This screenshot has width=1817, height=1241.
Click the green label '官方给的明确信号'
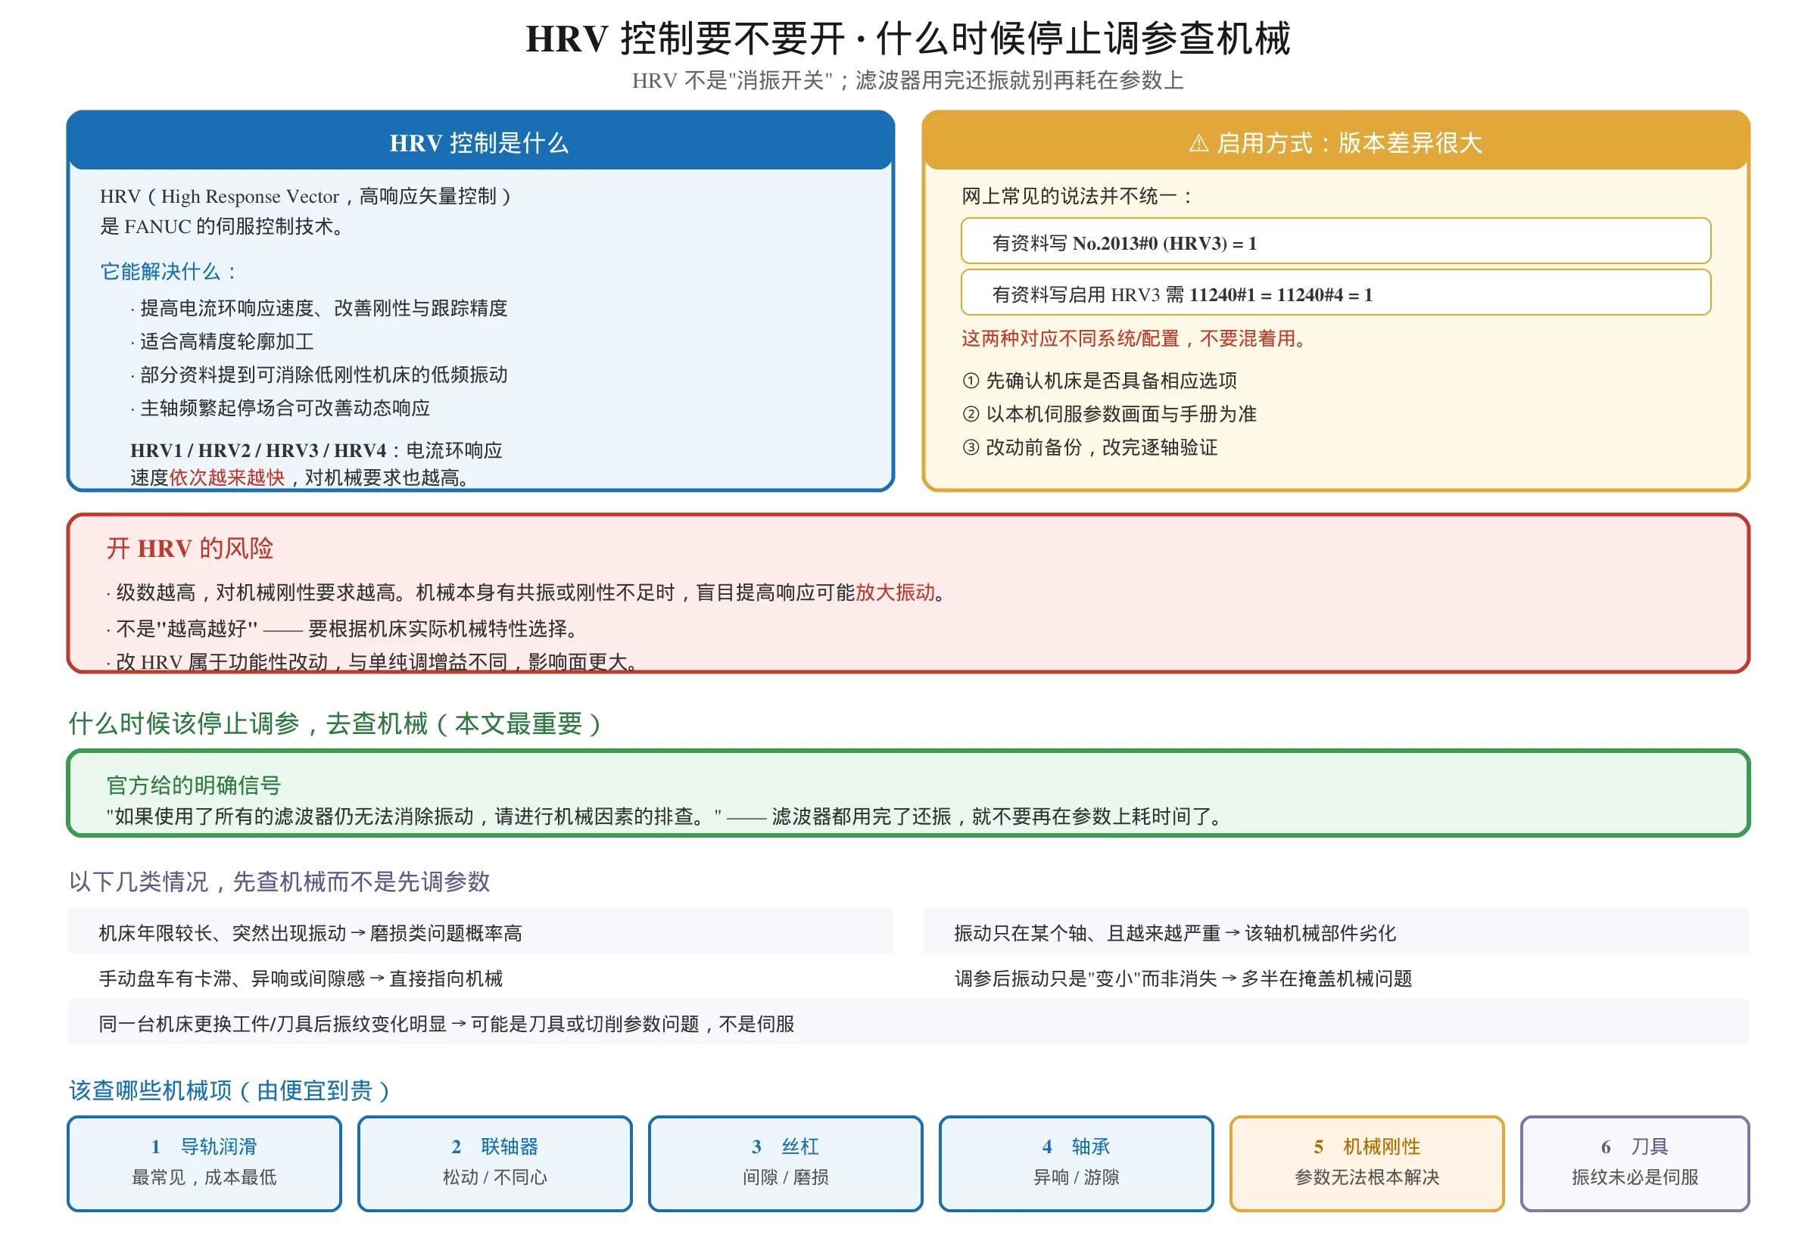(x=194, y=785)
